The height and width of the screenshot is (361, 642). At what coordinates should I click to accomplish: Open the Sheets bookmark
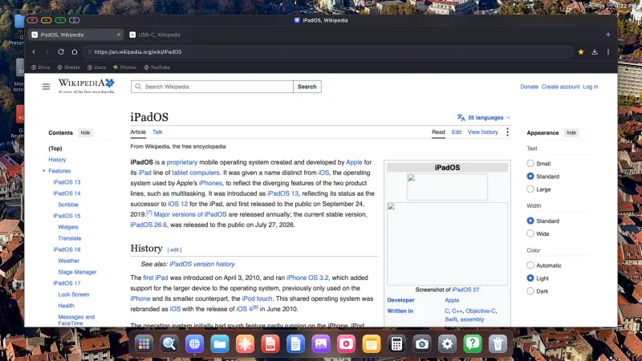[68, 67]
